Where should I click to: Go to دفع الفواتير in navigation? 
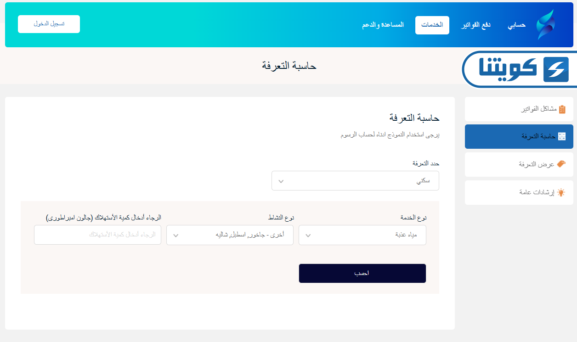tap(476, 25)
